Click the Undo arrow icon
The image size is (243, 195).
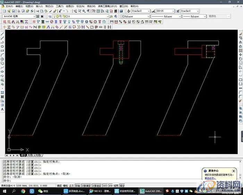pyautogui.click(x=60, y=11)
